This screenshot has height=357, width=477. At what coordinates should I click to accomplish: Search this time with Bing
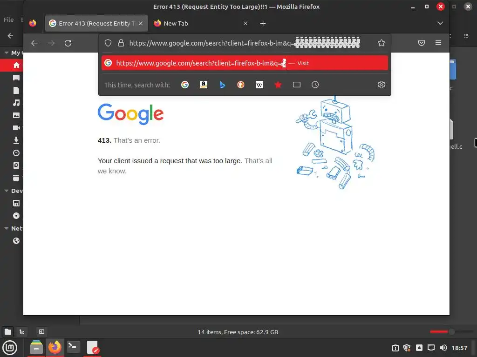(222, 85)
